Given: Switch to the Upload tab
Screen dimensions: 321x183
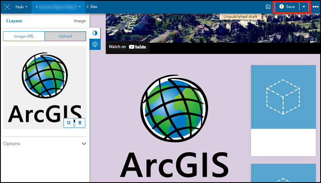Looking at the screenshot, I should (65, 36).
